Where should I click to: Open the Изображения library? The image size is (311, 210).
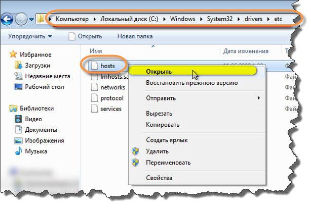point(45,141)
